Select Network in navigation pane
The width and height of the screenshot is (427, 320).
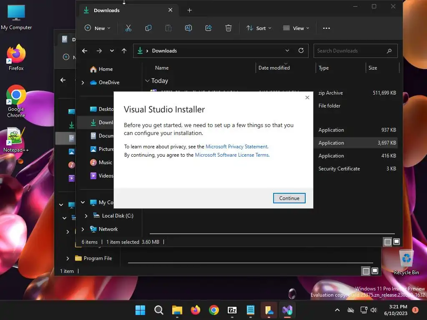[104, 229]
